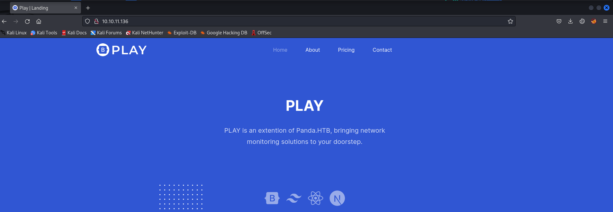
Task: Open the Downloads panel
Action: click(571, 21)
